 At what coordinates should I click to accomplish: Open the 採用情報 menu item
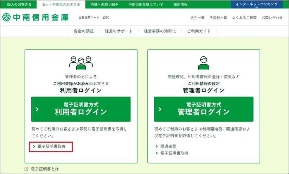[x=181, y=4]
